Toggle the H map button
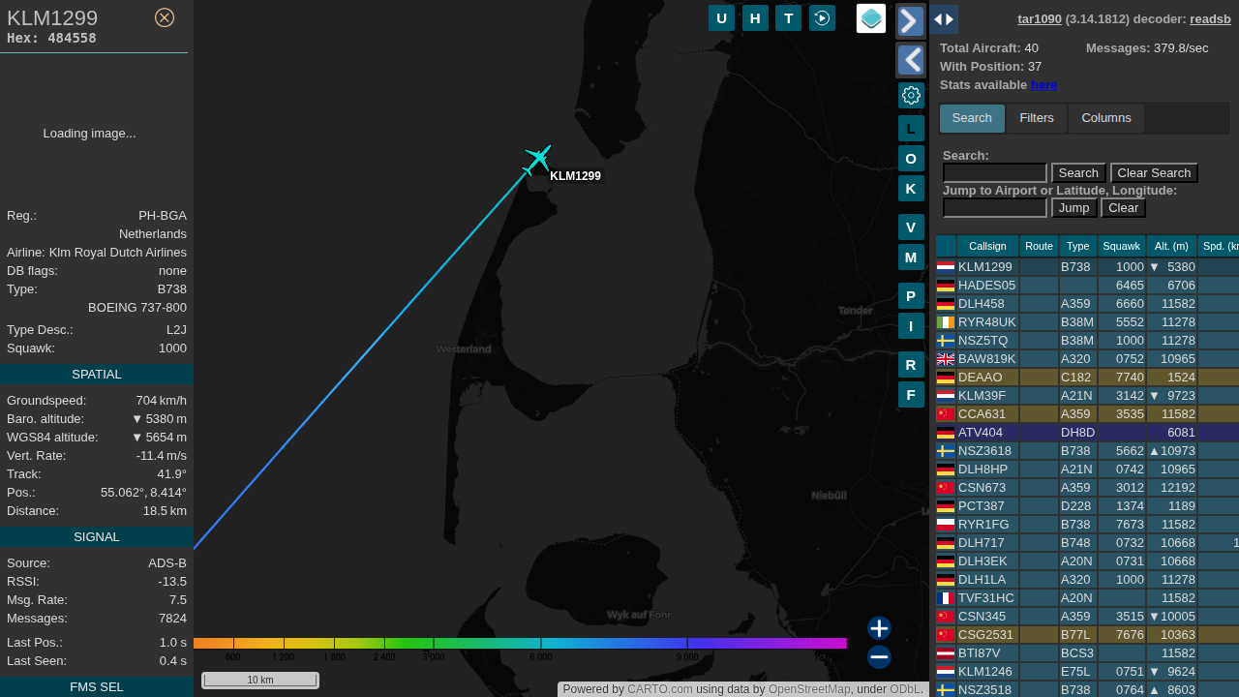This screenshot has width=1239, height=697. (x=755, y=17)
